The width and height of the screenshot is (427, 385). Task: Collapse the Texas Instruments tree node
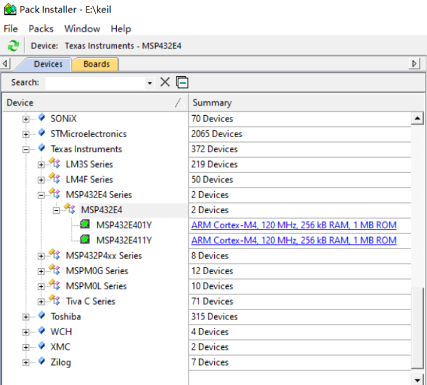[26, 149]
